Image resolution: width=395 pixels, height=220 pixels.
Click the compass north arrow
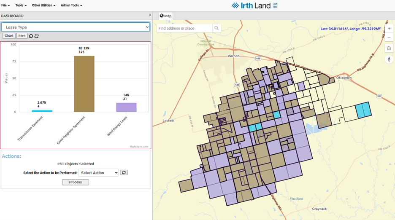click(389, 59)
